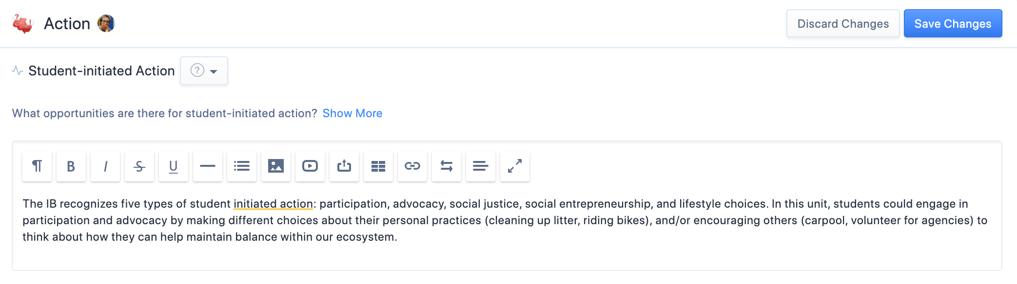This screenshot has height=284, width=1017.
Task: Toggle bold formatting
Action: 71,166
